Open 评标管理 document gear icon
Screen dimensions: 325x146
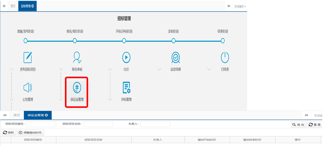(126, 88)
